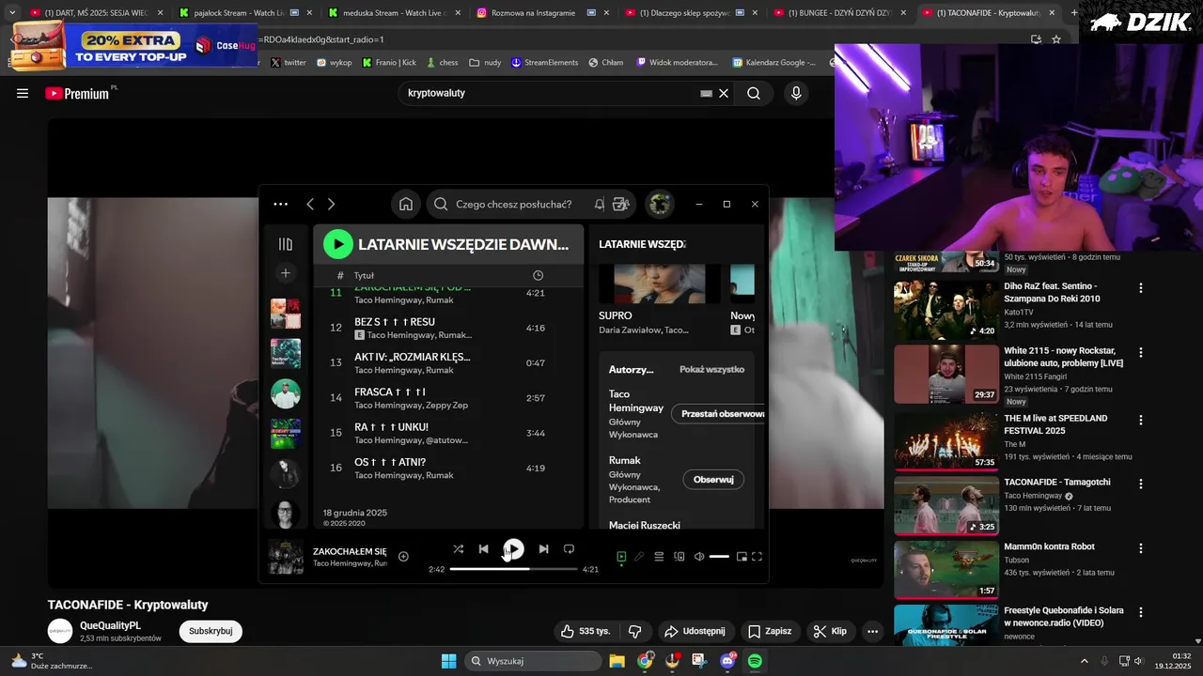The width and height of the screenshot is (1203, 676).
Task: Follow Rumak with the Obserwuj button
Action: coord(713,480)
